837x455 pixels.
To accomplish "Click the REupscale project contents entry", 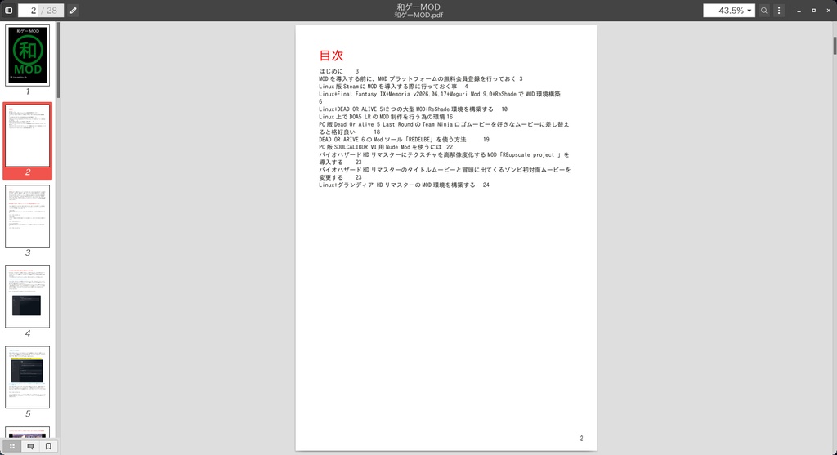I will (444, 158).
